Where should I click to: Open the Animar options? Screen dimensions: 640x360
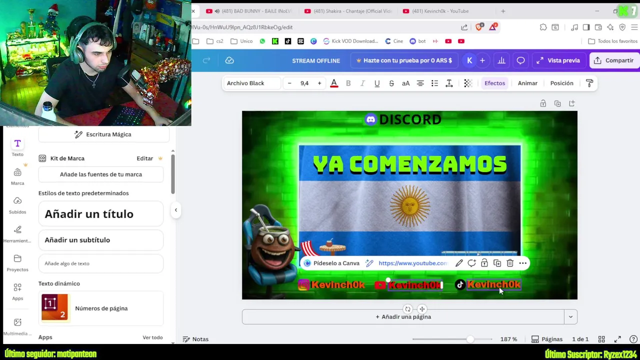tap(527, 83)
